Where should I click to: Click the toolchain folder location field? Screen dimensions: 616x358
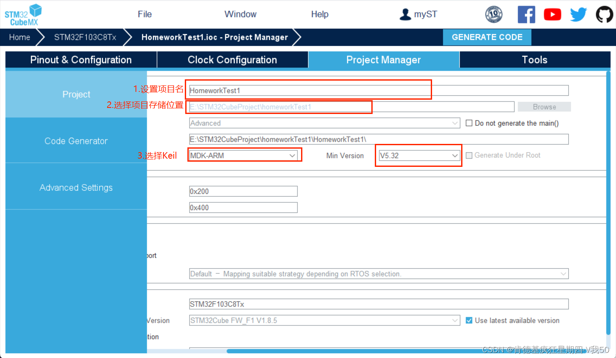pyautogui.click(x=379, y=139)
